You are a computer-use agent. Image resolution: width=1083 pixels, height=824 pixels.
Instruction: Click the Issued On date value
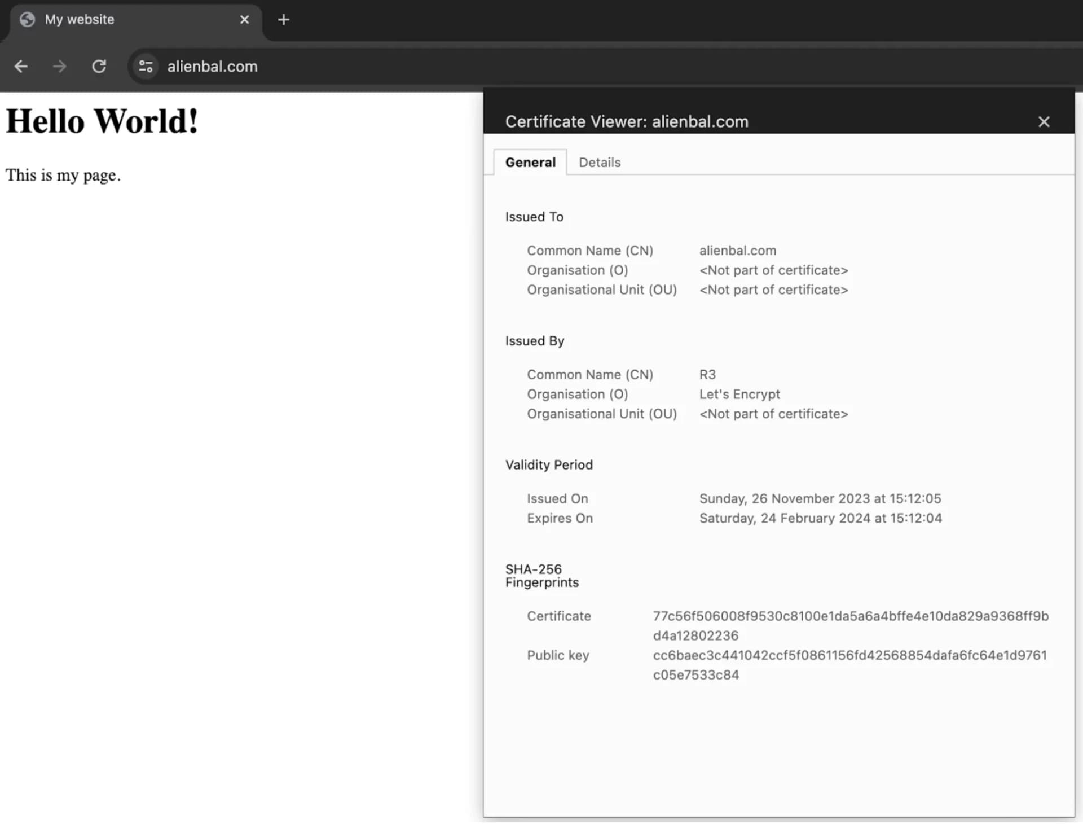pyautogui.click(x=820, y=499)
